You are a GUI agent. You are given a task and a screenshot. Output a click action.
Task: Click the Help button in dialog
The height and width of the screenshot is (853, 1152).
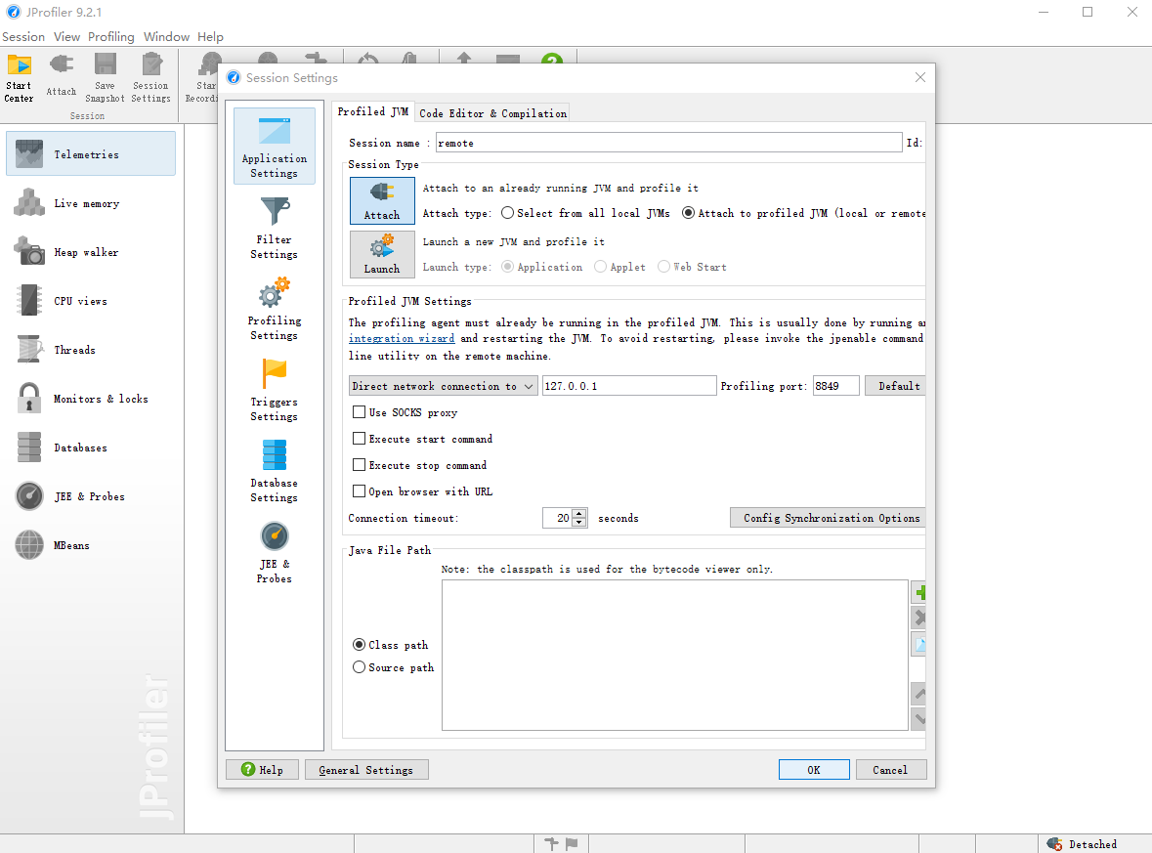(262, 769)
